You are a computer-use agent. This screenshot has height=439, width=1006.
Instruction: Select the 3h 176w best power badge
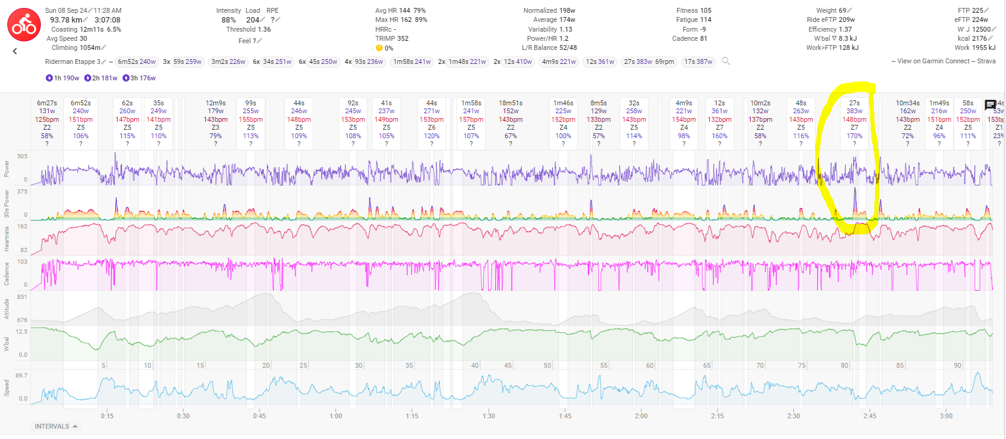point(139,78)
